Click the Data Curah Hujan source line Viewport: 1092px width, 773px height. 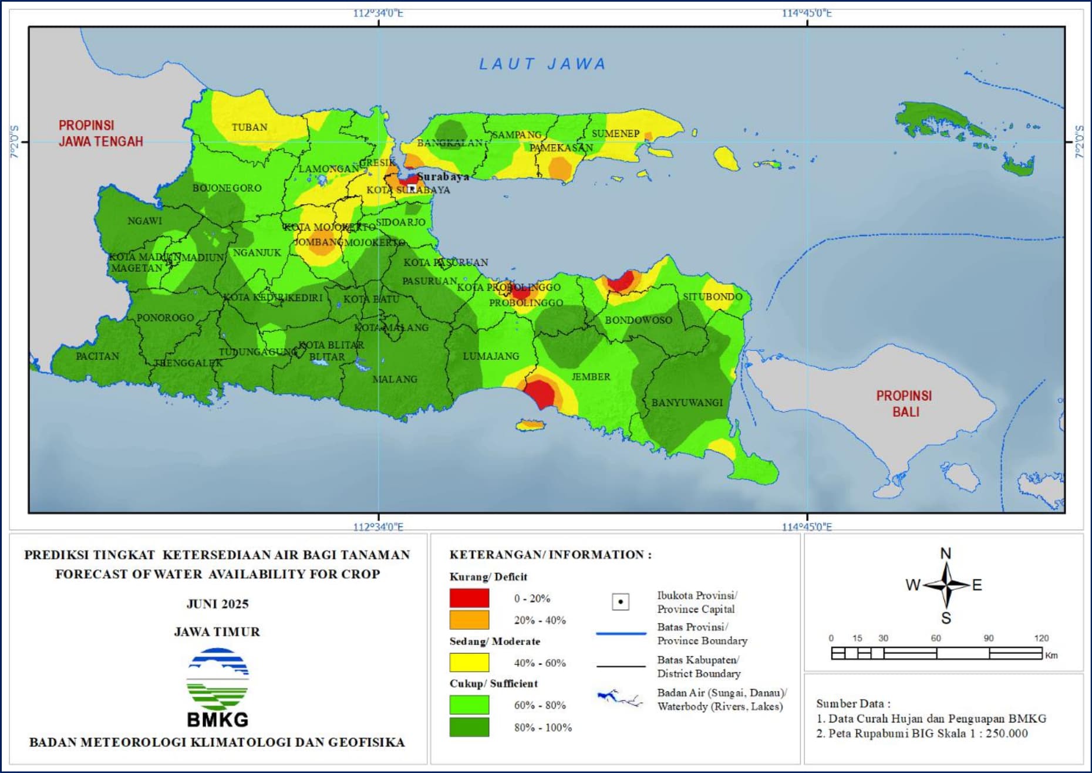click(x=931, y=718)
